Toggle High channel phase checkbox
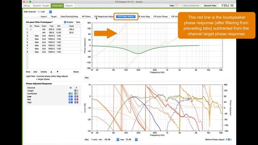258x145 pixels. point(75,102)
